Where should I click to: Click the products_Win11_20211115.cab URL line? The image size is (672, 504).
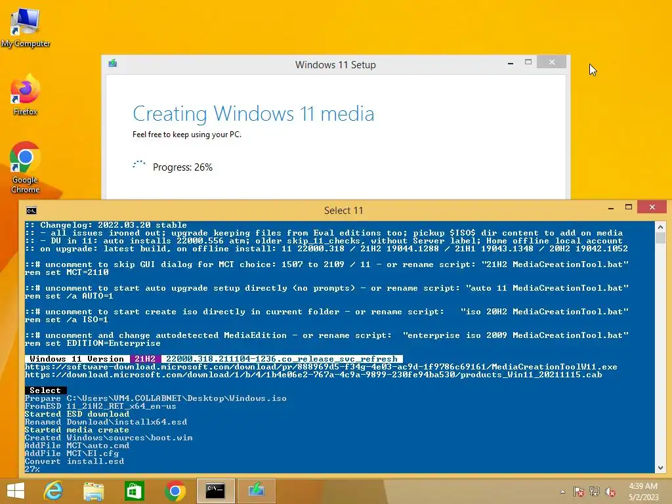point(313,375)
